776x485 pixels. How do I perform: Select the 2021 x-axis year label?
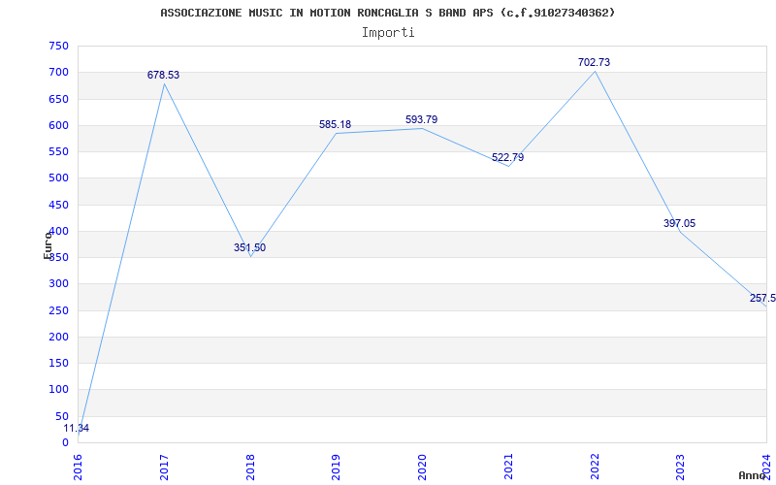pos(508,468)
